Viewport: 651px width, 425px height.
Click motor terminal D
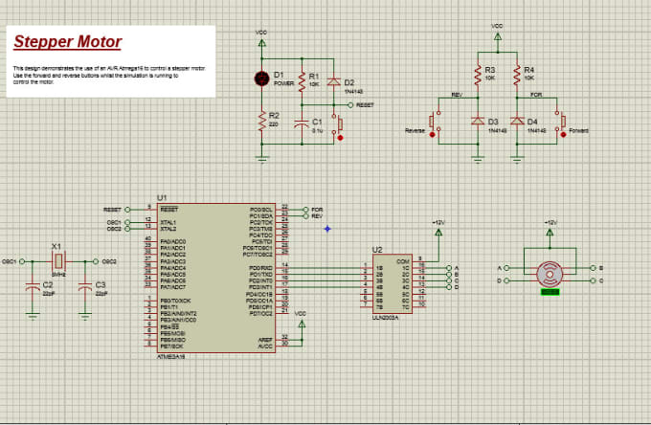pos(506,281)
